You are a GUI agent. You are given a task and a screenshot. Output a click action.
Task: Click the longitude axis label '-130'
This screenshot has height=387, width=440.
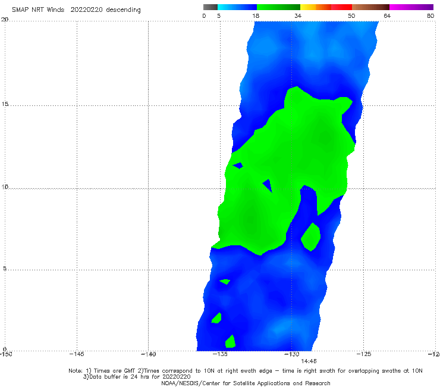292,354
